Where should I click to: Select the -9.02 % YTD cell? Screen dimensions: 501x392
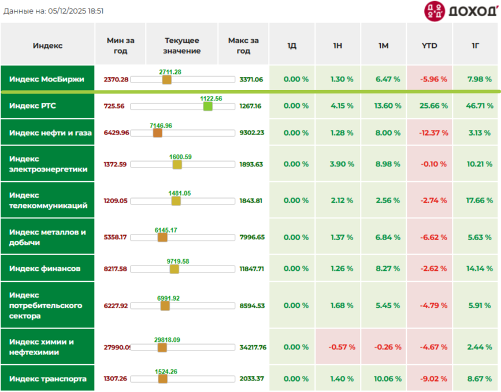429,378
